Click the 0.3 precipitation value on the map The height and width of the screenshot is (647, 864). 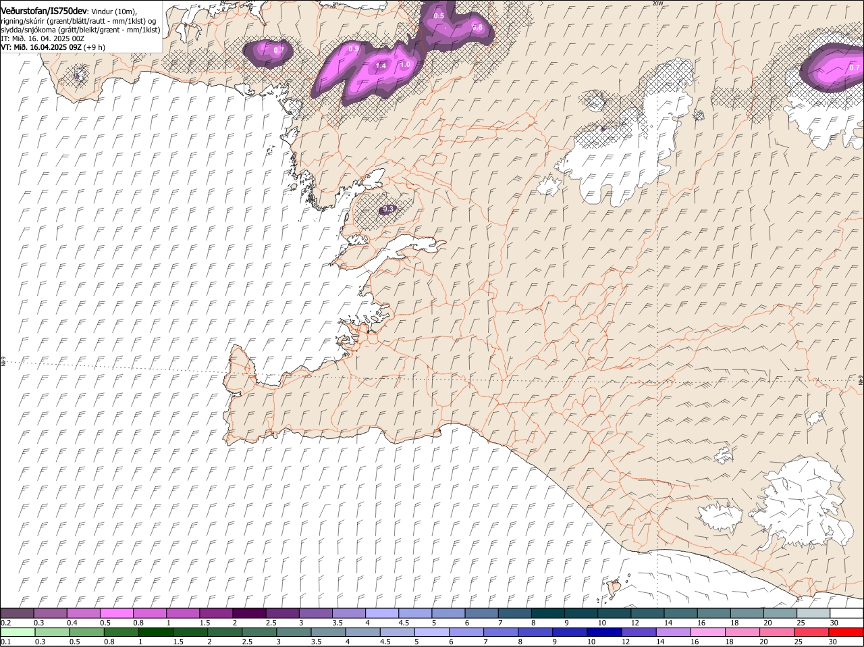click(387, 209)
